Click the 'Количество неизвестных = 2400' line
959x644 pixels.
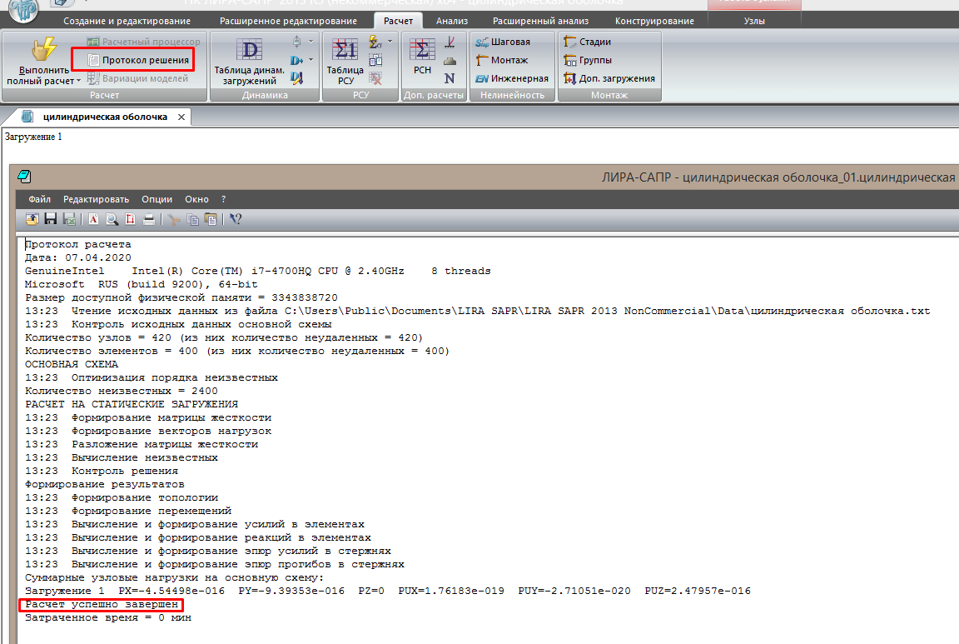point(121,391)
